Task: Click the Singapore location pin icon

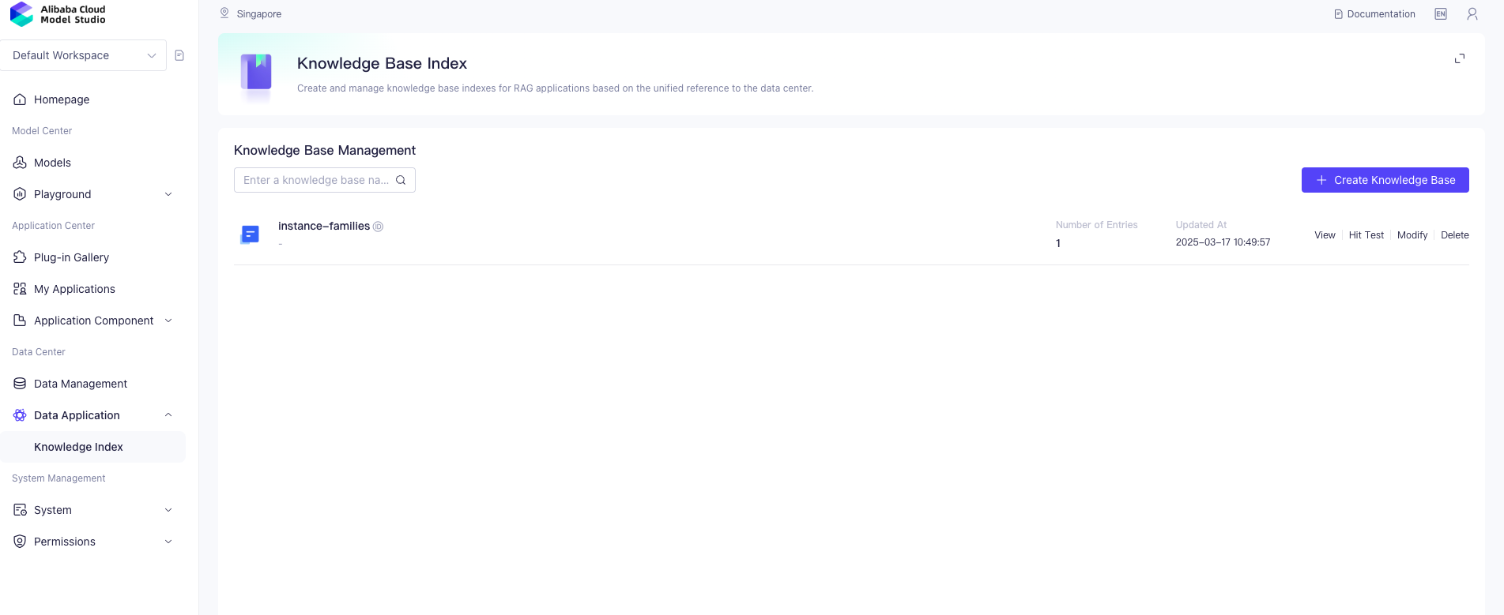Action: 224,13
